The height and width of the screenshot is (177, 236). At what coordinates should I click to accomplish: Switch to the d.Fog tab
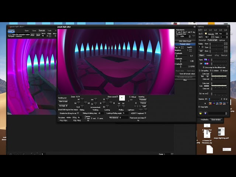coord(217,55)
